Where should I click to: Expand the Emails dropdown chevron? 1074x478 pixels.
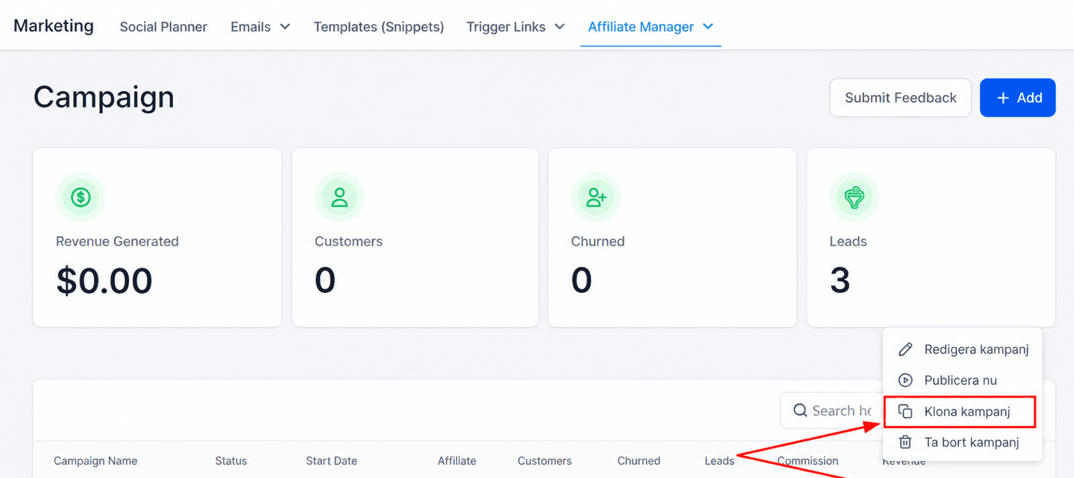tap(285, 27)
